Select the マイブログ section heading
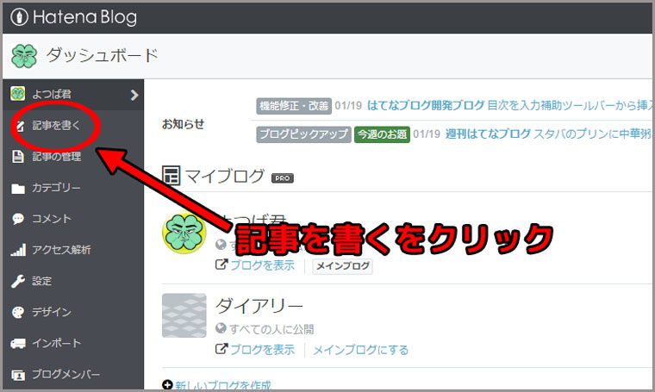Viewport: 655px width, 392px height. (225, 176)
